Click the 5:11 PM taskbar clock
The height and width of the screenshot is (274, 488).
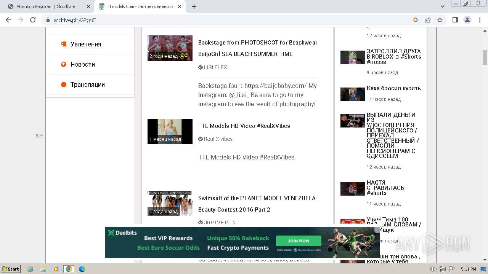[468, 269]
